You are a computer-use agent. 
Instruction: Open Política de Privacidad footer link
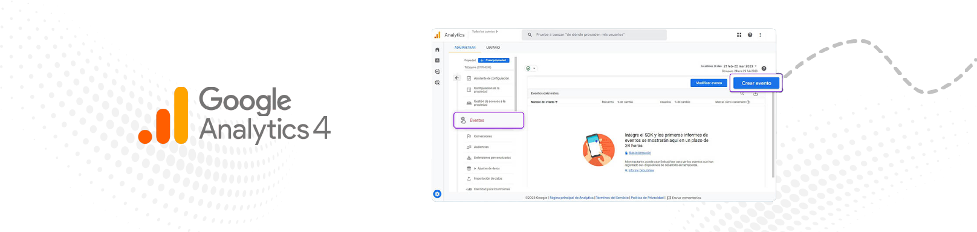647,198
